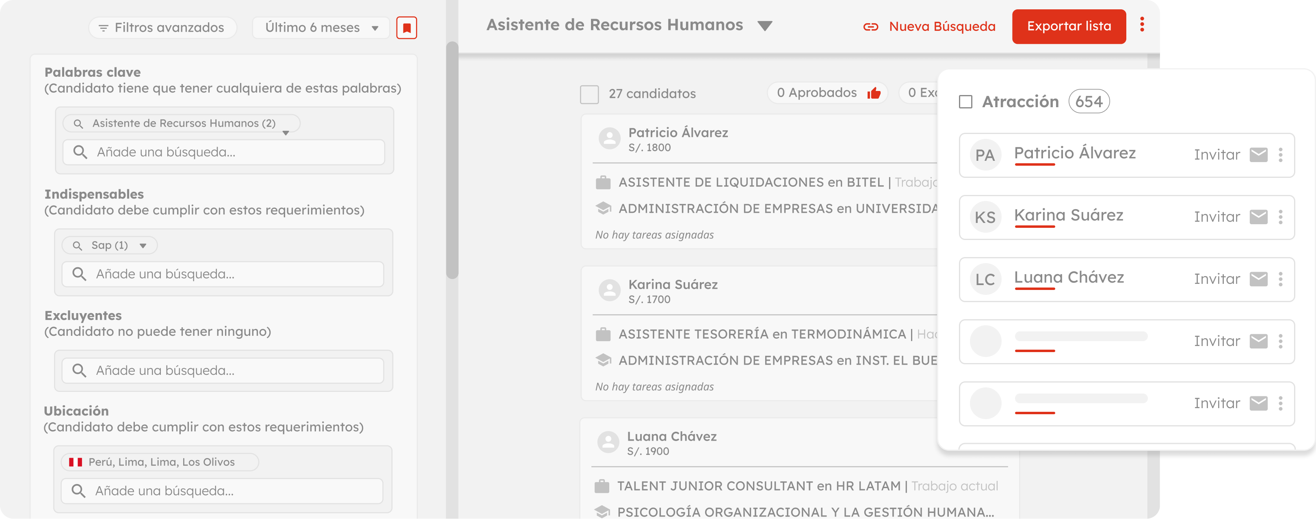Click briefcase icon beside ASISTENTE TESORERÍA

coord(603,335)
